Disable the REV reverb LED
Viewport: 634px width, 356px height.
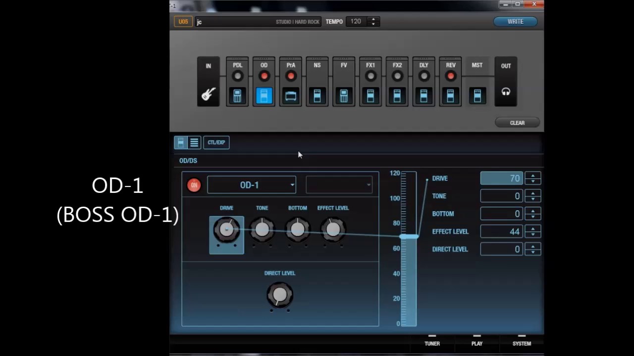(x=451, y=76)
